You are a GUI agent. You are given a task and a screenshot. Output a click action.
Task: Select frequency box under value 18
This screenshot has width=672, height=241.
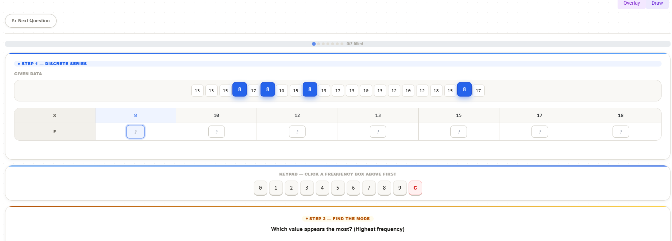(620, 132)
